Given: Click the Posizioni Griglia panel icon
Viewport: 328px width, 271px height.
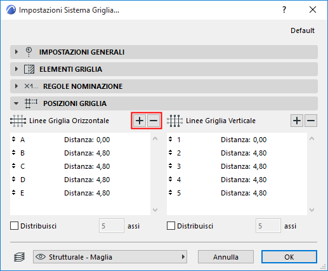Looking at the screenshot, I should (31, 103).
